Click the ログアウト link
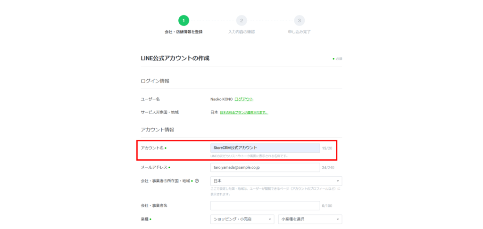The width and height of the screenshot is (483, 229). click(x=244, y=99)
